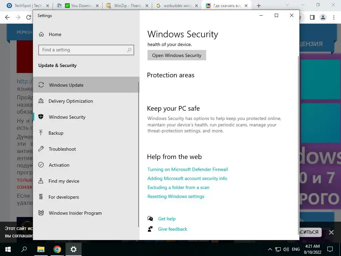Focus the Find a setting search box

click(x=86, y=50)
